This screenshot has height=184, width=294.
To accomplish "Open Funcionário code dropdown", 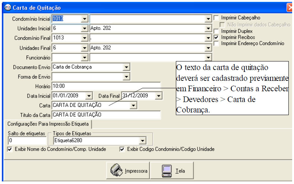I will click(x=85, y=57).
